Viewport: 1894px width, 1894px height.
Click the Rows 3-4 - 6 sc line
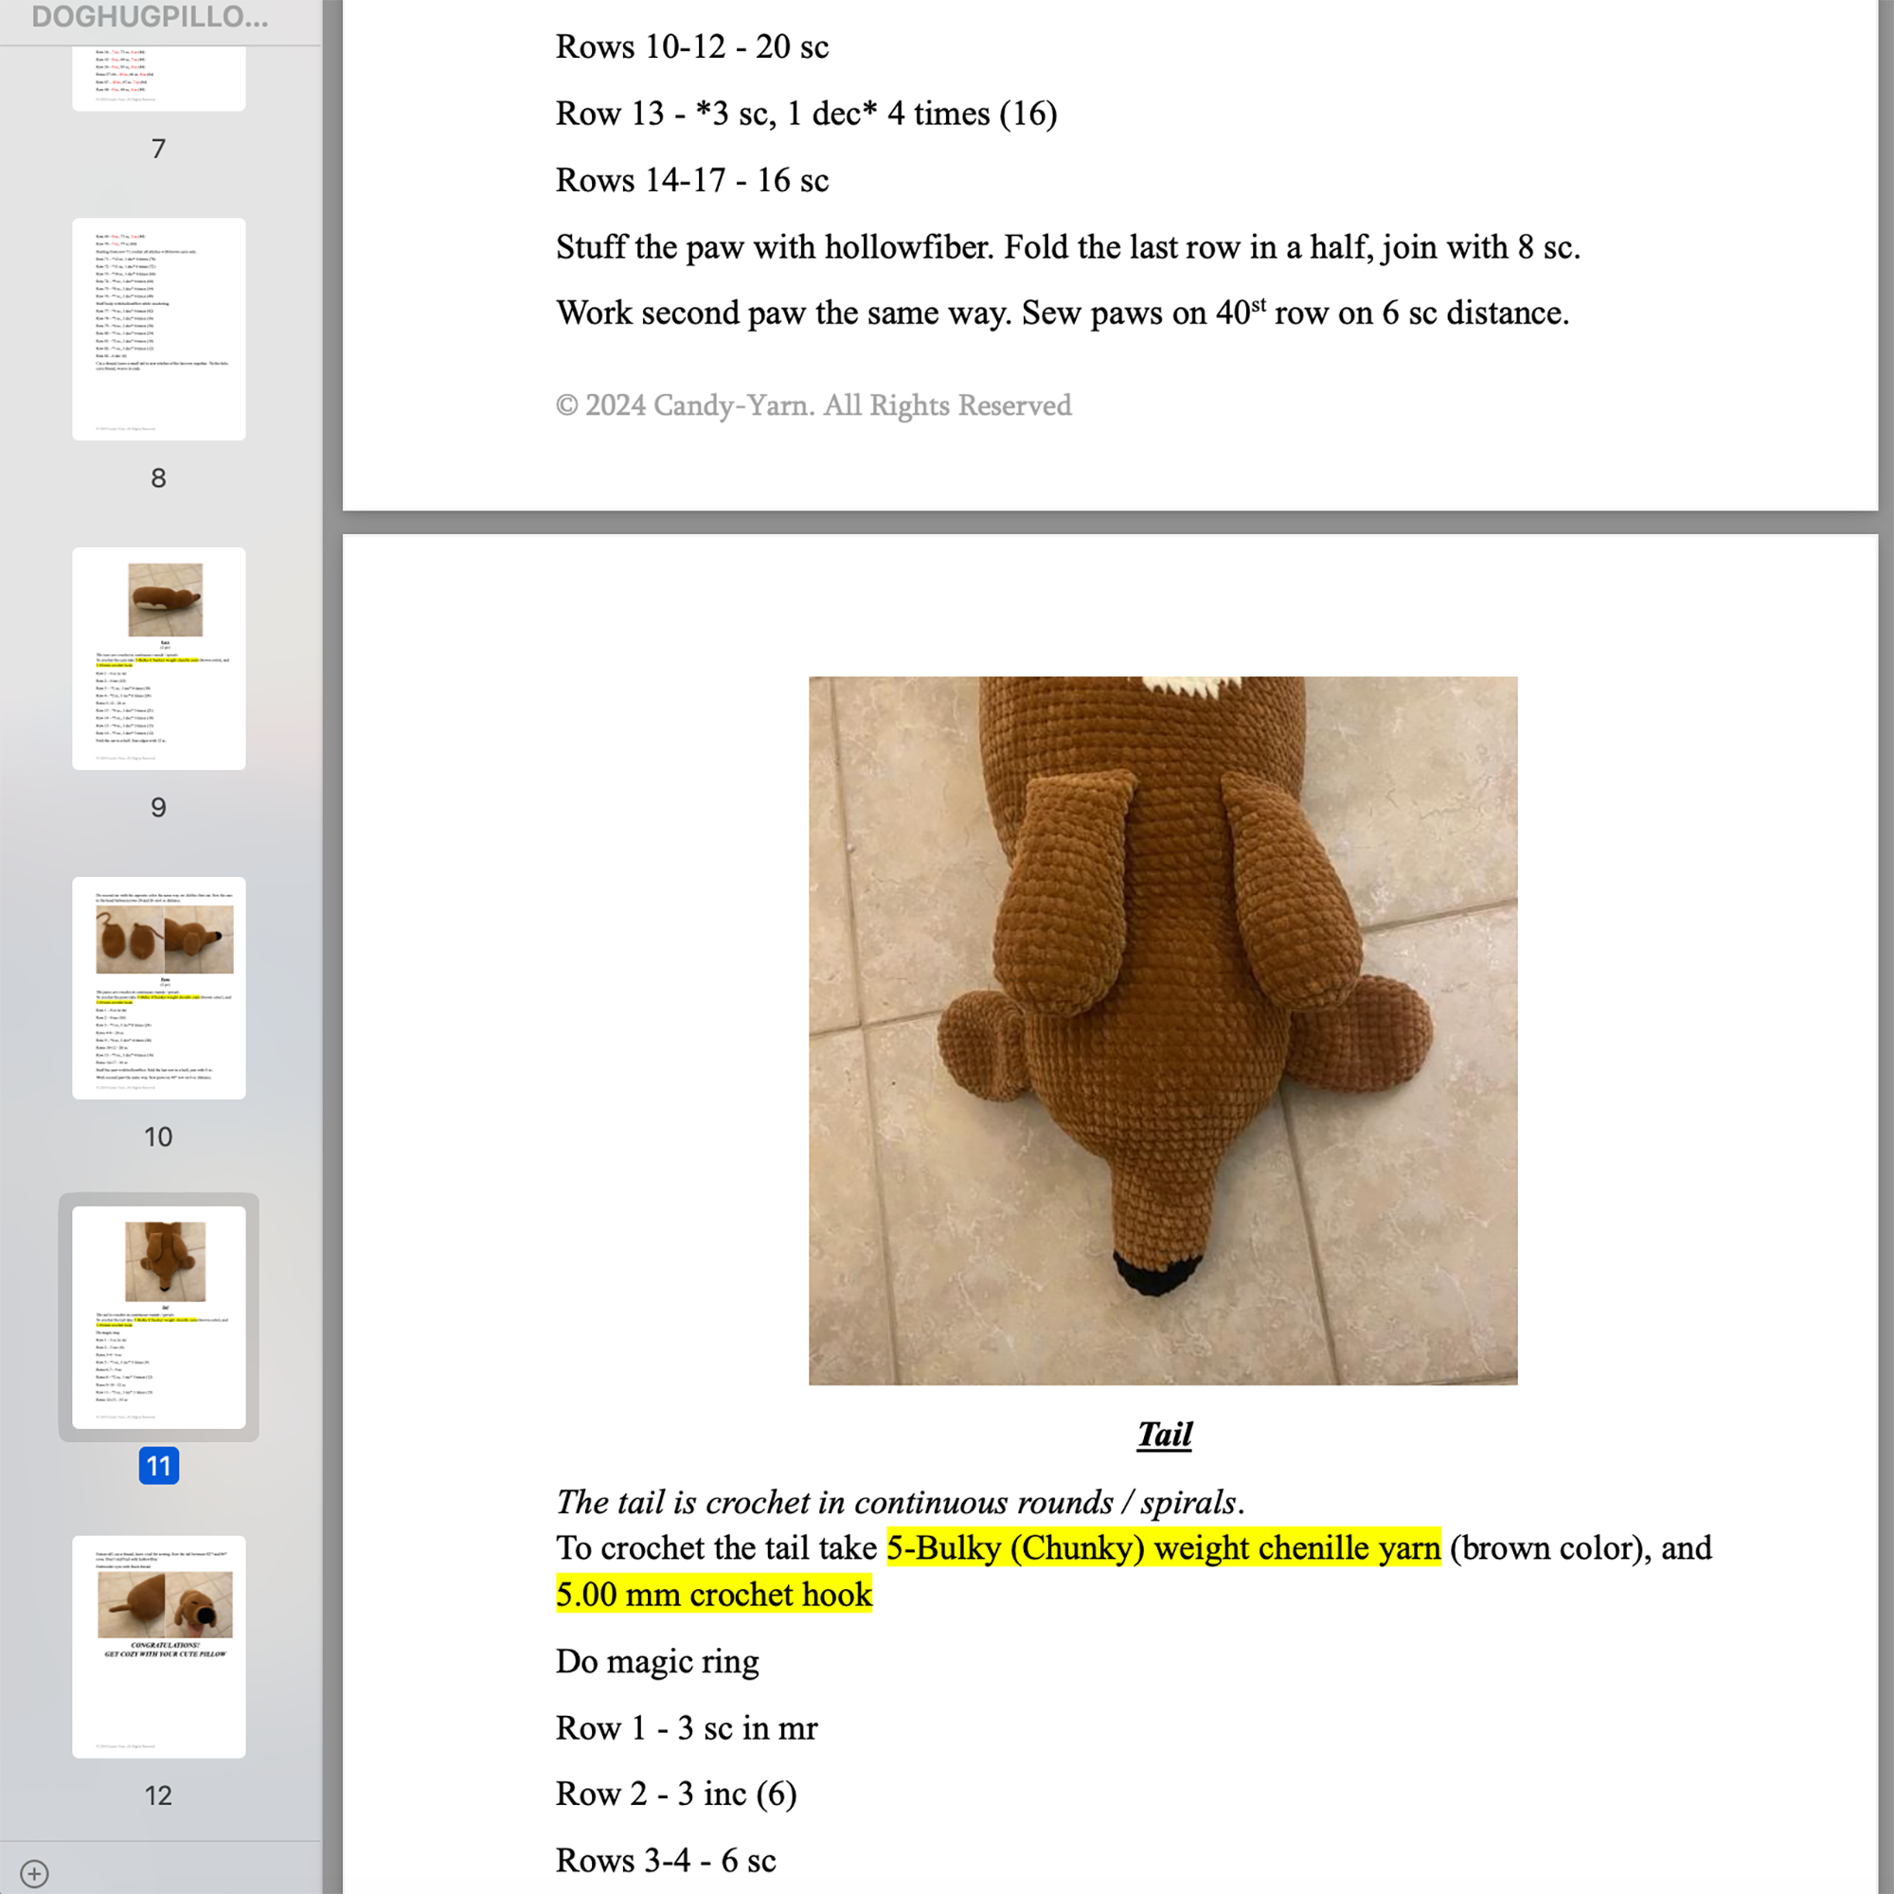(x=665, y=1860)
